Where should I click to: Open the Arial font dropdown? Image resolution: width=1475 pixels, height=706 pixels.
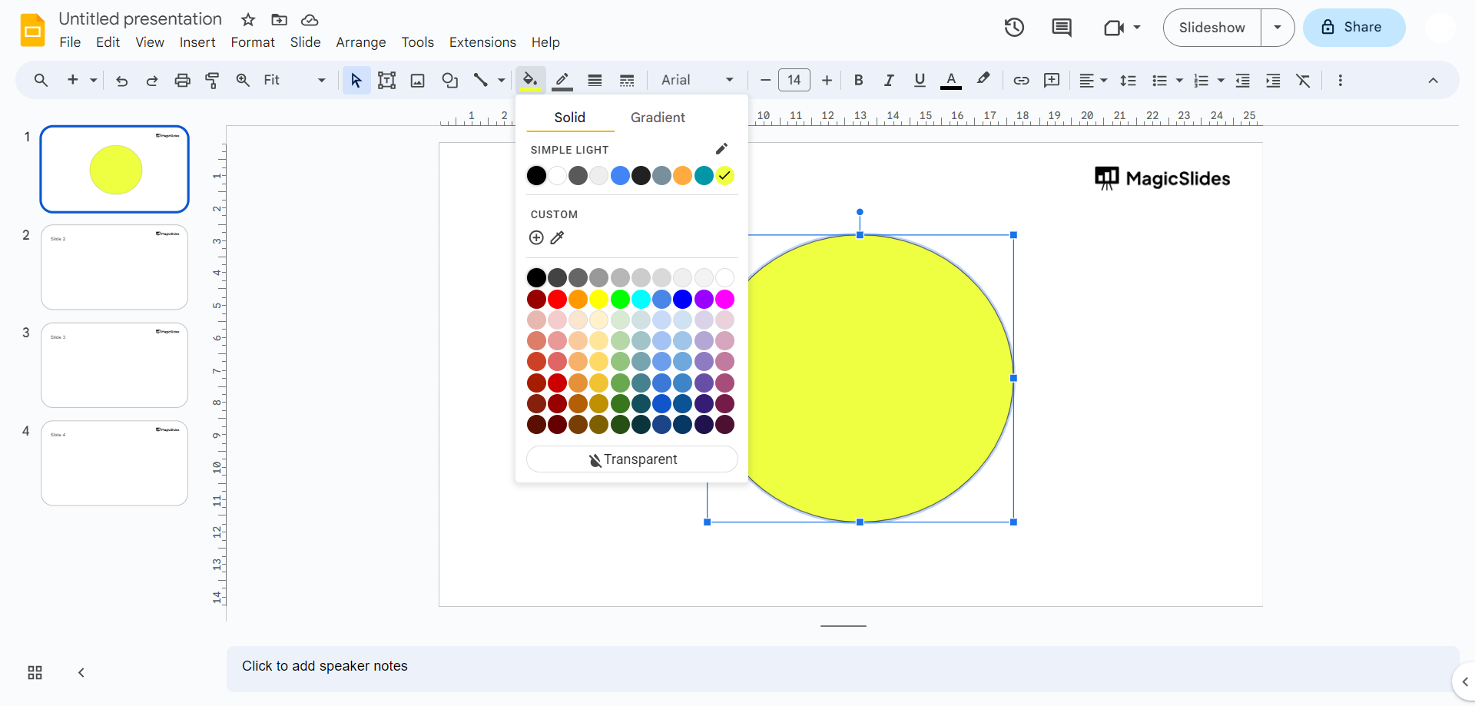pos(697,80)
